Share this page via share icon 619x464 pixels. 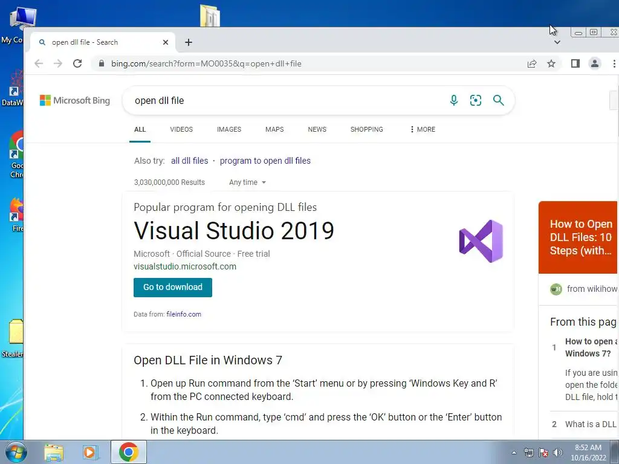(x=532, y=63)
